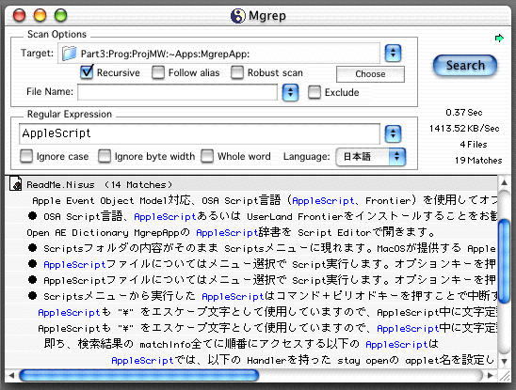Check the Exclude option
The image size is (516, 390).
point(314,92)
